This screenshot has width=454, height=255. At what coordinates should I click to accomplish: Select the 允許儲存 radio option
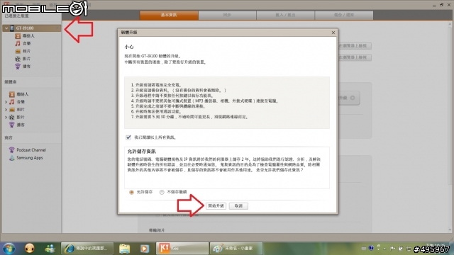point(131,192)
